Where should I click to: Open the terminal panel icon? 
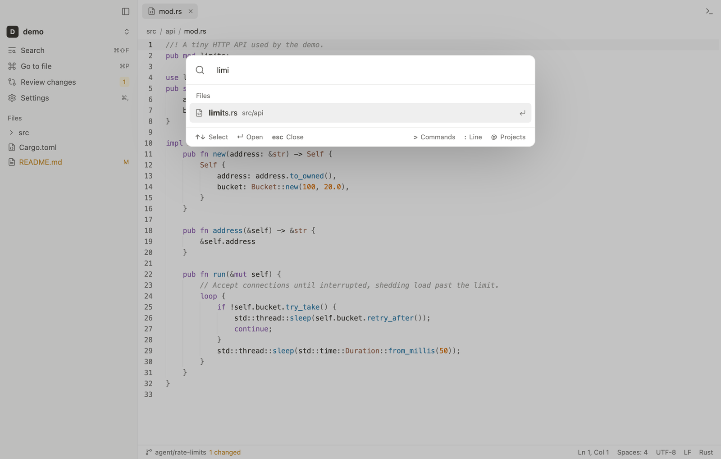point(709,11)
